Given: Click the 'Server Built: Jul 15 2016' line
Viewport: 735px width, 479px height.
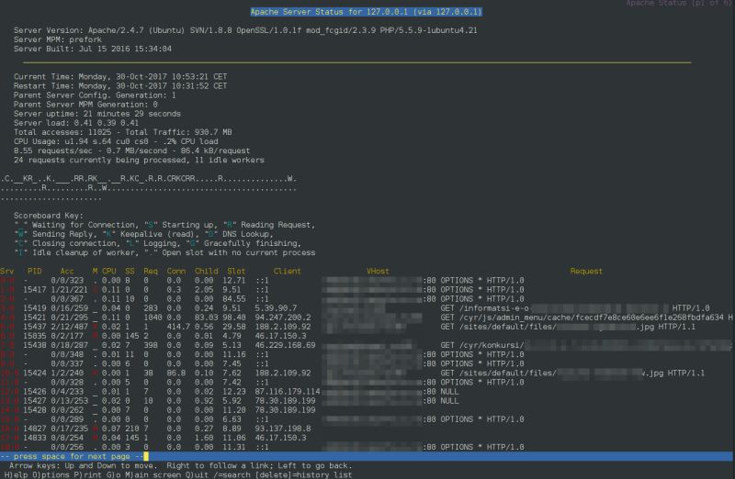Looking at the screenshot, I should pyautogui.click(x=93, y=49).
